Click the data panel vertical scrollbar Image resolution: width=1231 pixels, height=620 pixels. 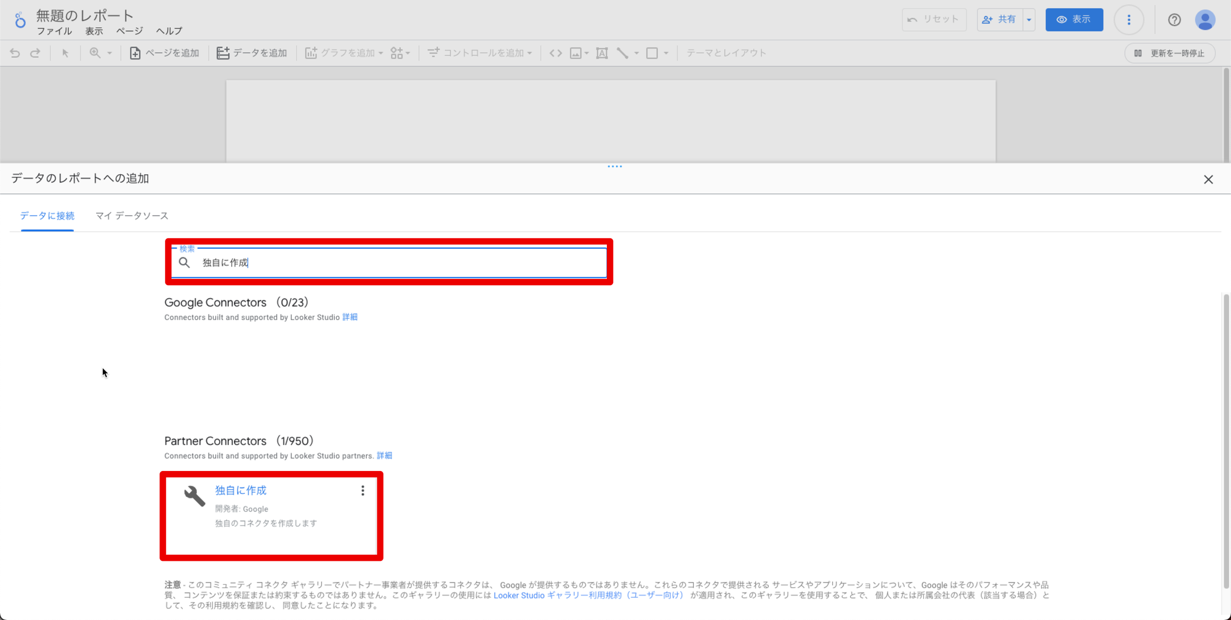(x=1226, y=440)
